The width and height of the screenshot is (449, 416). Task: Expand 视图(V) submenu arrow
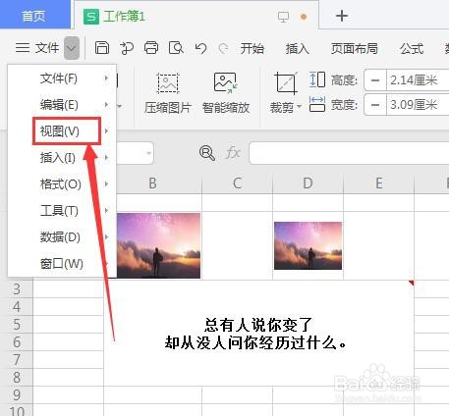click(106, 130)
